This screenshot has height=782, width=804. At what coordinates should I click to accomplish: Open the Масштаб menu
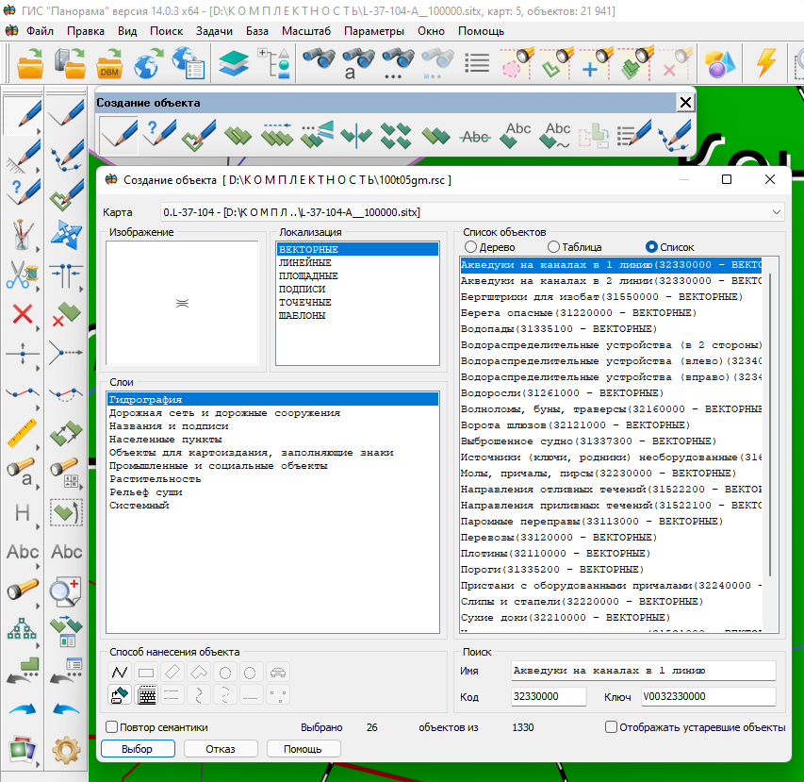click(305, 31)
